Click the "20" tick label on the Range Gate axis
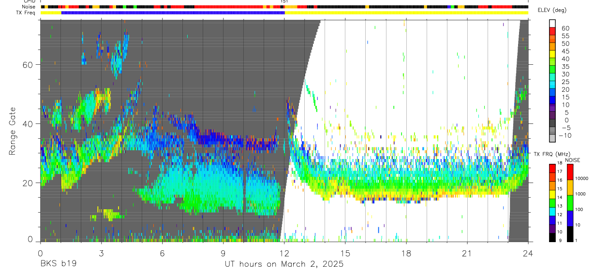594x274 pixels. 28,183
